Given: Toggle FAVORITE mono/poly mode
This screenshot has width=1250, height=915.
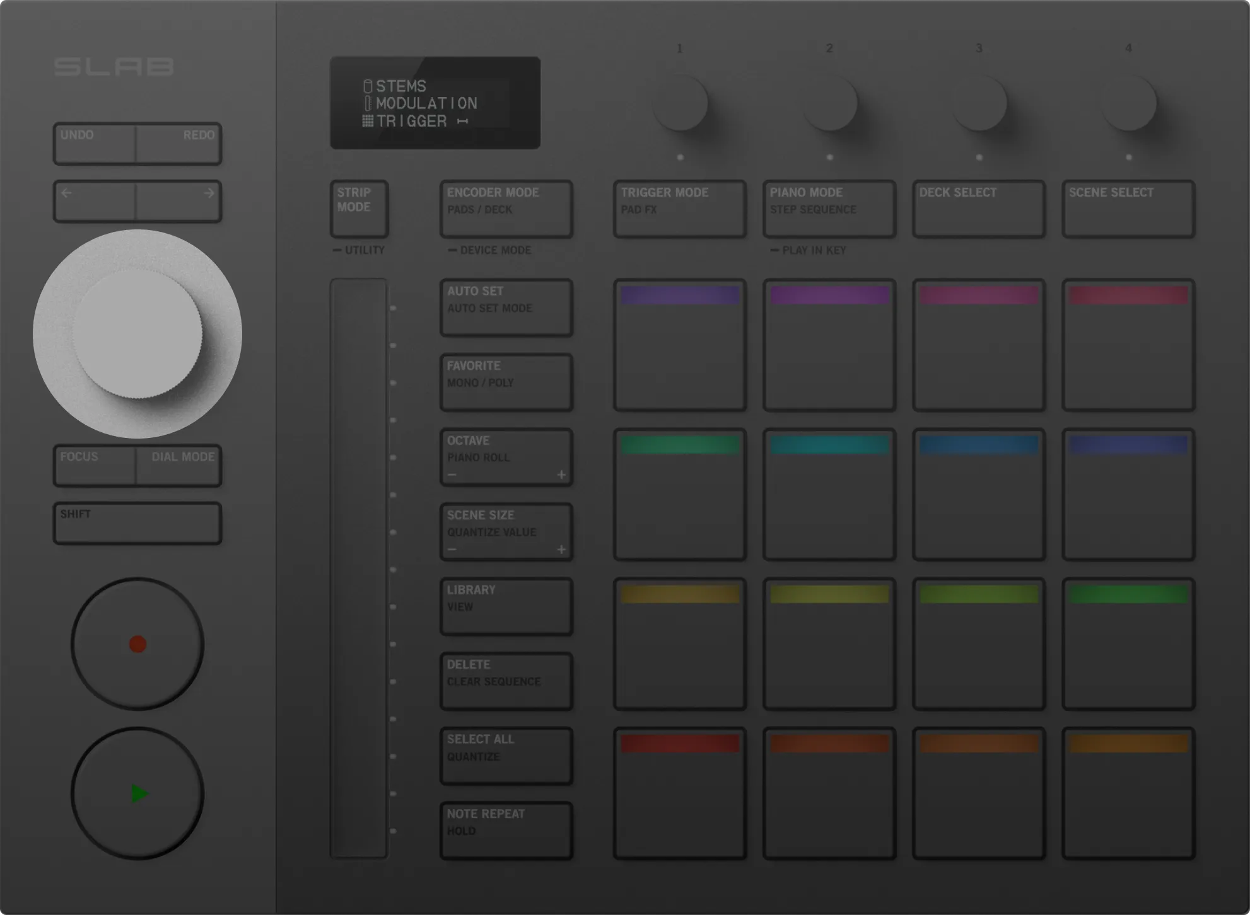Looking at the screenshot, I should pos(506,381).
